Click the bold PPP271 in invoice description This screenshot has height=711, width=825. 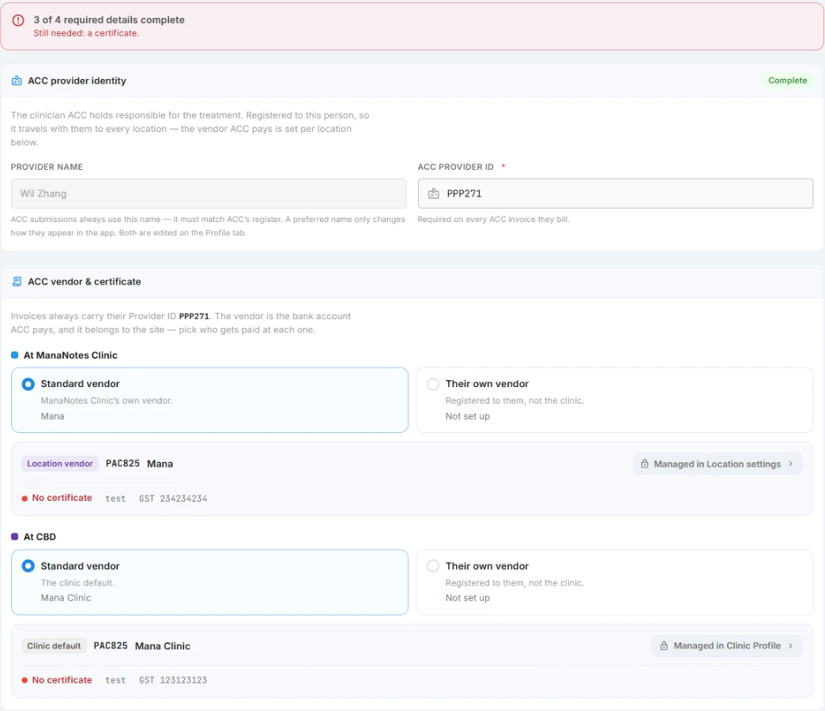[x=194, y=316]
